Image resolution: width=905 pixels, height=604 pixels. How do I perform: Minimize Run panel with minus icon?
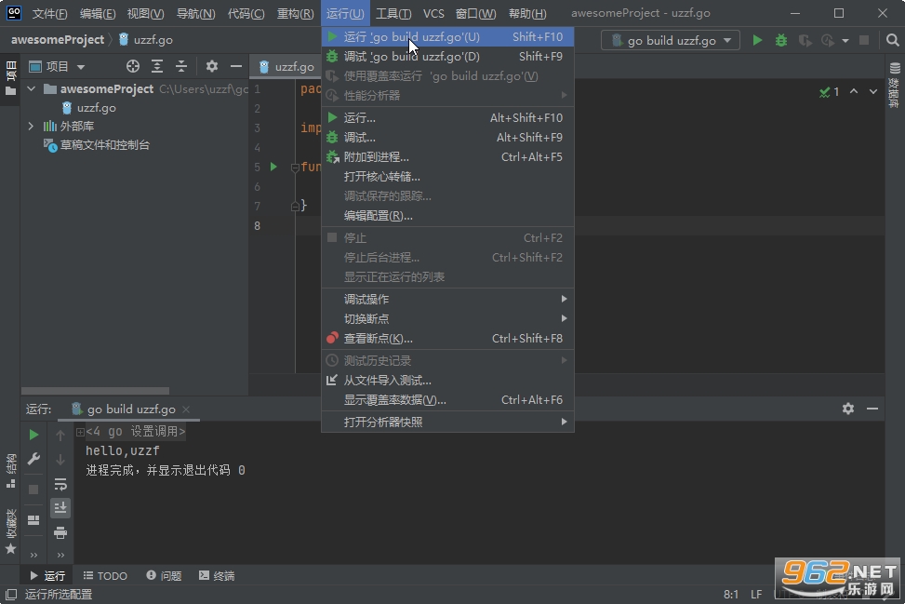click(872, 409)
